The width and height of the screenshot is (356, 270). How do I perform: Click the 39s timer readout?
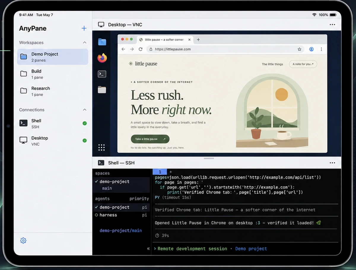(162, 236)
